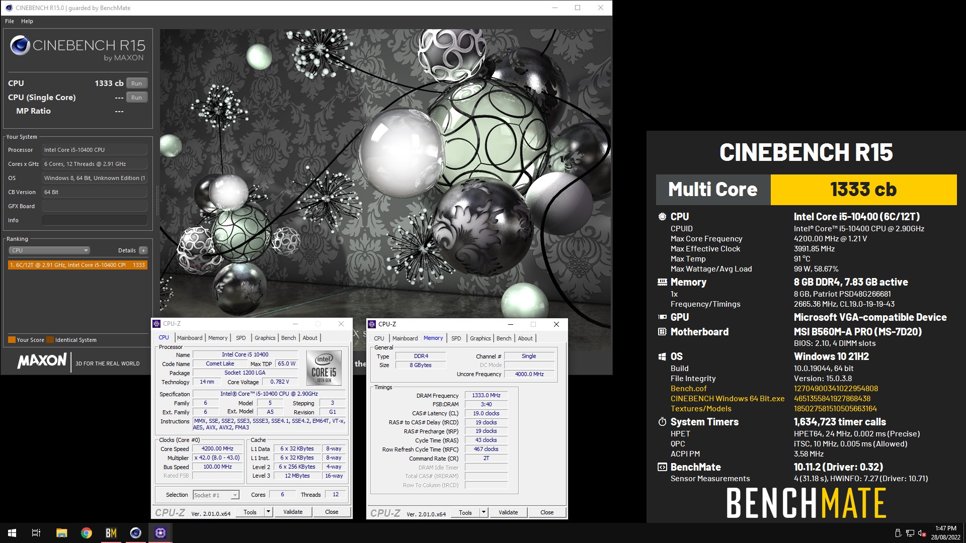Click the GFX Board field
Image resolution: width=966 pixels, height=543 pixels.
pos(95,206)
